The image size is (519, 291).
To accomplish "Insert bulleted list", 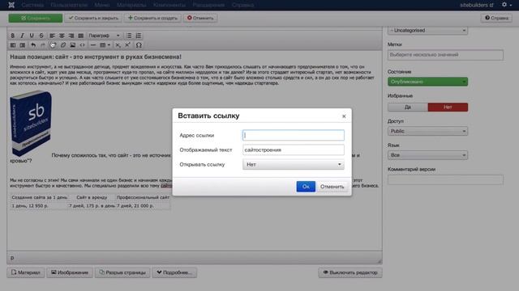I will (x=129, y=36).
